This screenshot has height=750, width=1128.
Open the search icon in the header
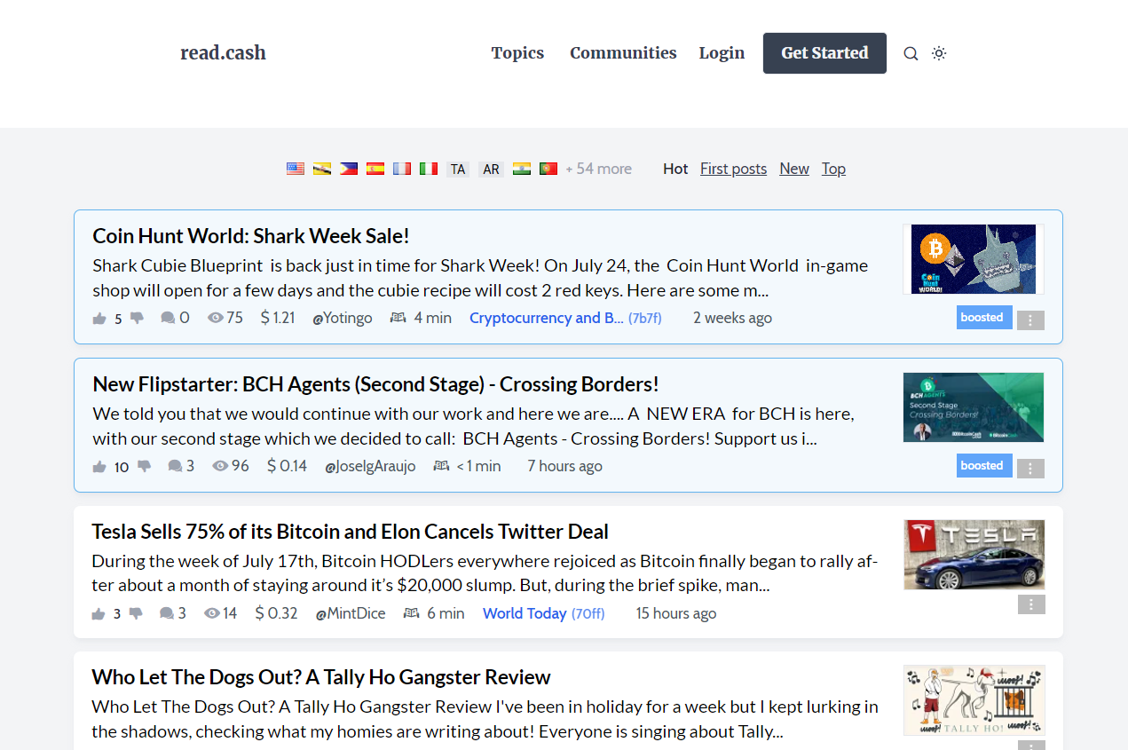(911, 53)
